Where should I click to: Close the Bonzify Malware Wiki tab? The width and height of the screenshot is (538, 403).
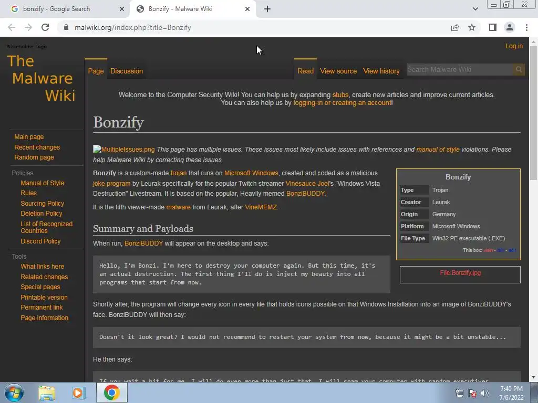point(247,9)
